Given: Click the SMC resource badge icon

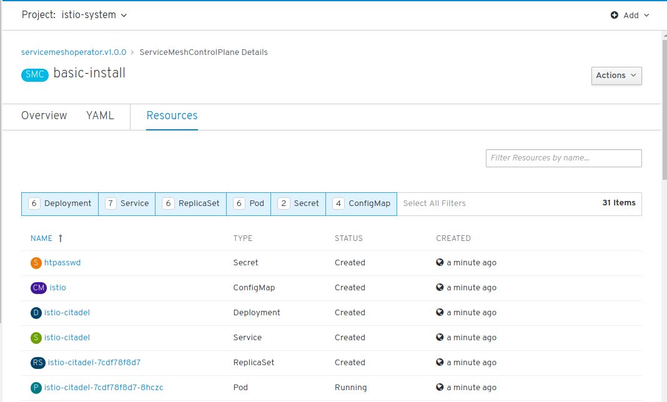Looking at the screenshot, I should click(x=35, y=74).
